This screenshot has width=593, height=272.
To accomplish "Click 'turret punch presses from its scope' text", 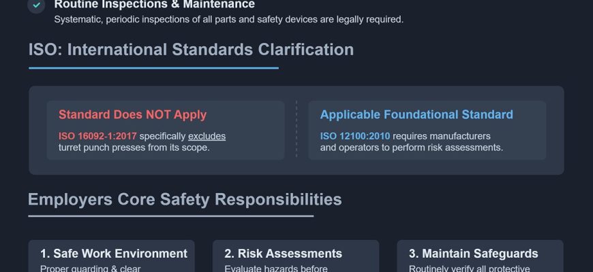I will tap(134, 148).
